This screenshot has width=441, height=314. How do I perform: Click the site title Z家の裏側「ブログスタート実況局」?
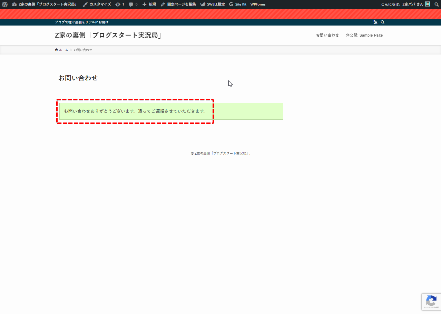[x=108, y=35]
